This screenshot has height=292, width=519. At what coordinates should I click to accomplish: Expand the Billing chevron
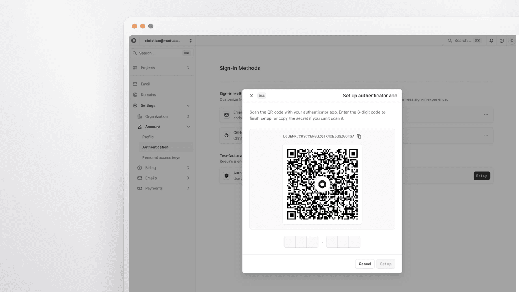pos(188,168)
